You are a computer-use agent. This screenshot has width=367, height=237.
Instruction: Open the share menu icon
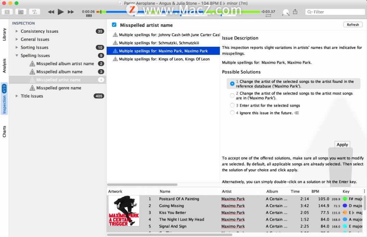[x=295, y=12]
